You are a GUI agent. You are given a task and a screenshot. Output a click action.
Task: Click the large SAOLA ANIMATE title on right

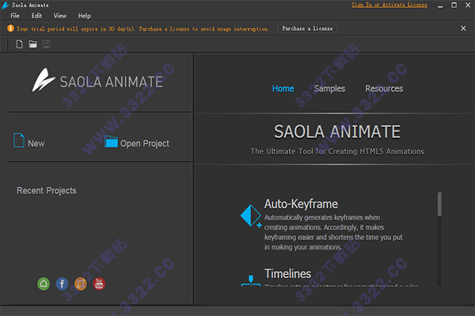click(337, 132)
